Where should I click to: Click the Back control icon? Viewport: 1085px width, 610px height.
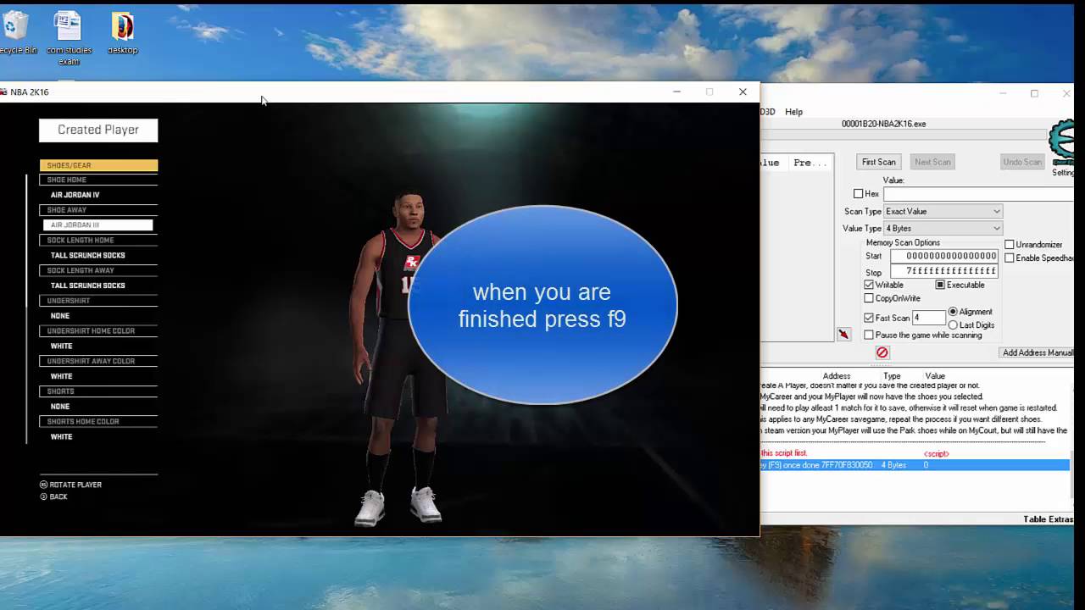click(44, 496)
